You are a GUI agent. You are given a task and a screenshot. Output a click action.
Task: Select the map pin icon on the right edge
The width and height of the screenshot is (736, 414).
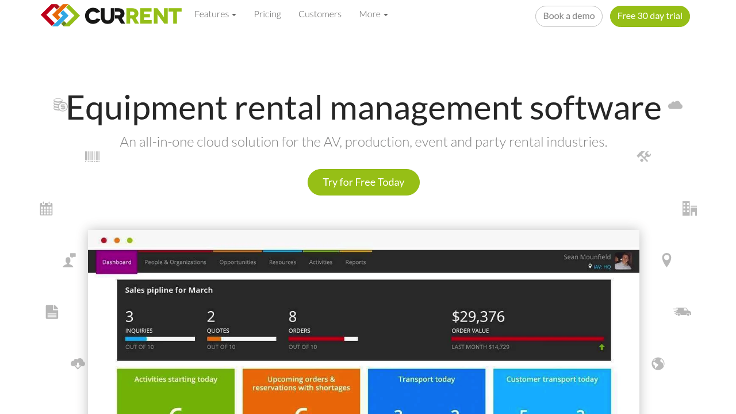pyautogui.click(x=666, y=259)
